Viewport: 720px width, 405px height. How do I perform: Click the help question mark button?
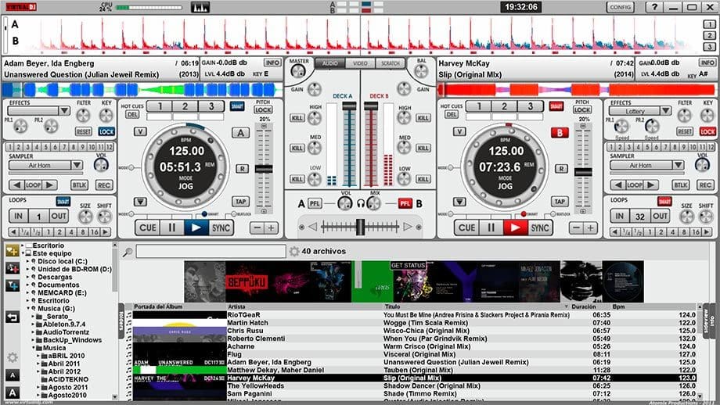(654, 7)
